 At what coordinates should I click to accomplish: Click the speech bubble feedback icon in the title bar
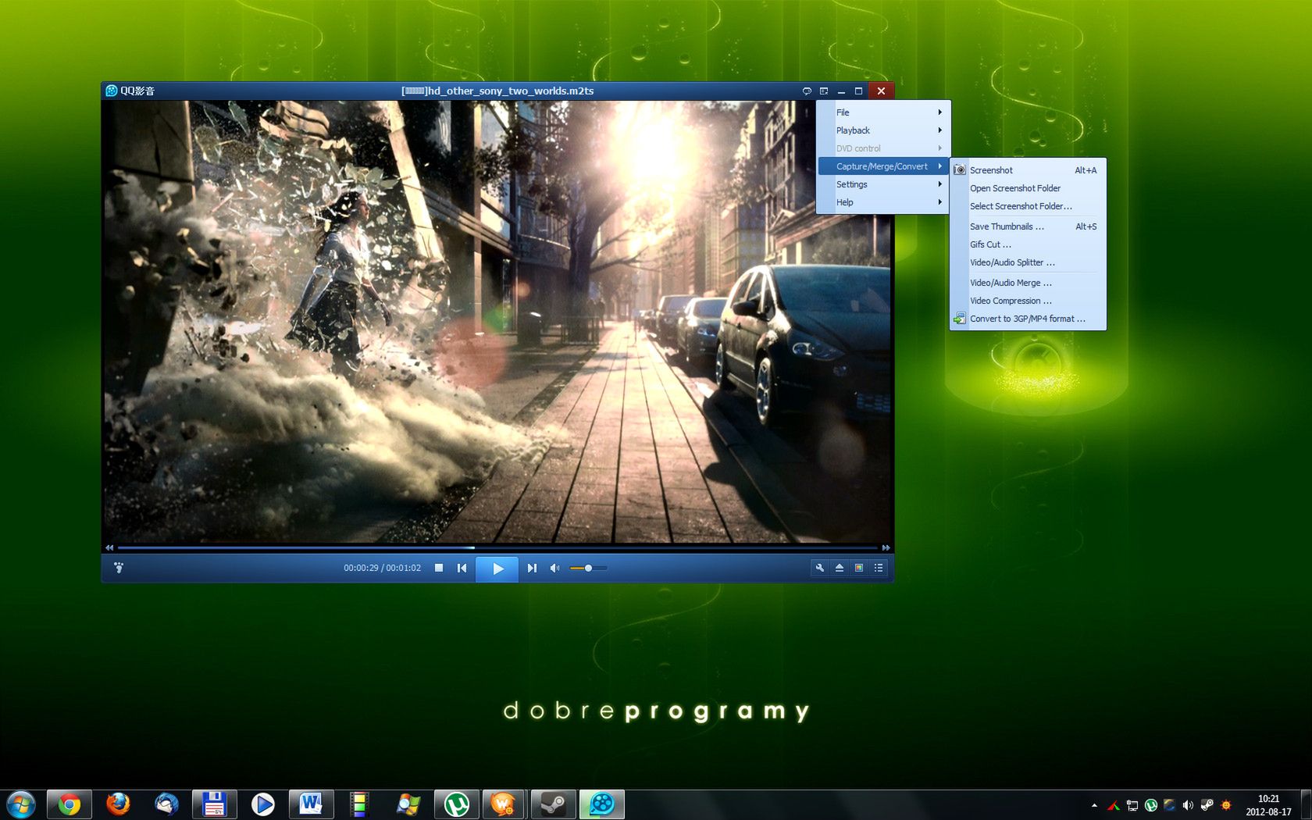click(807, 91)
